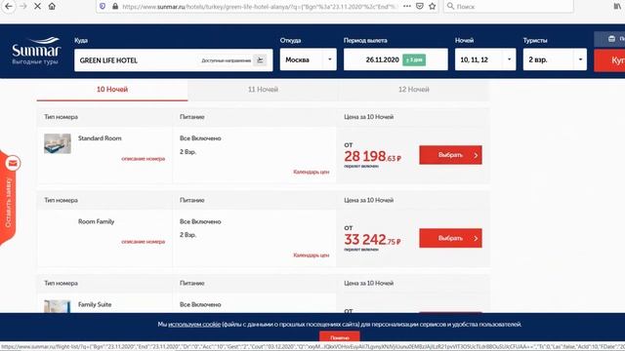
Task: Click the Room Family title
Action: click(96, 221)
